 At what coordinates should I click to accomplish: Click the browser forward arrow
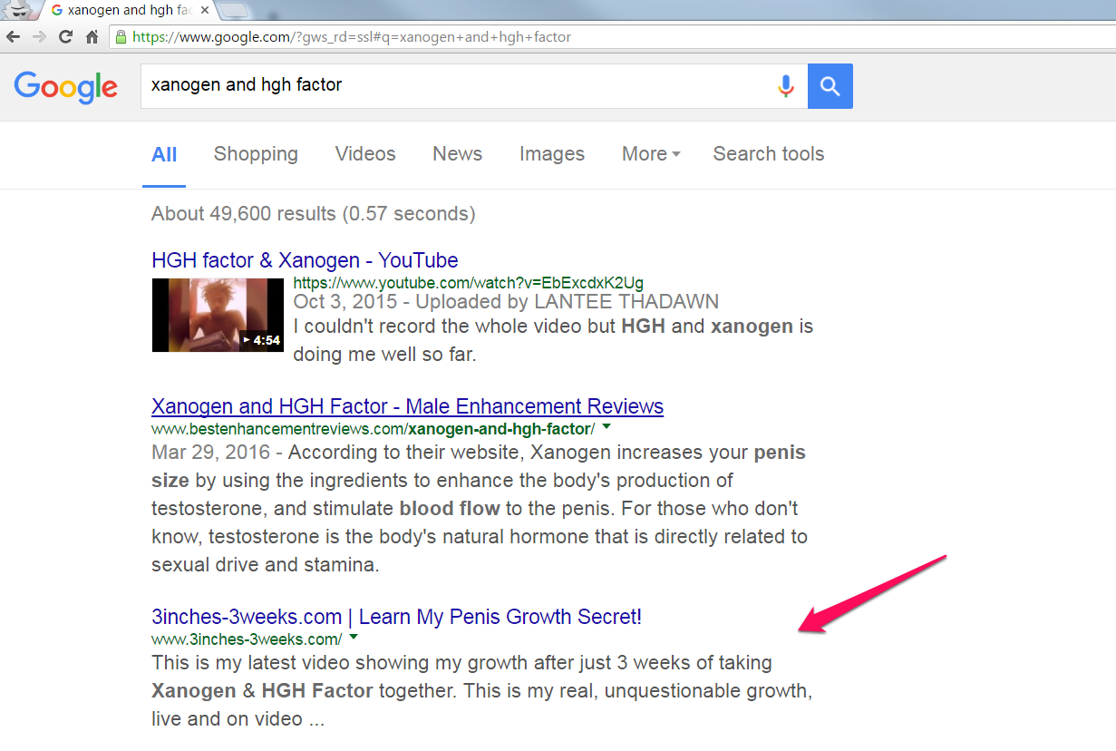click(x=39, y=37)
